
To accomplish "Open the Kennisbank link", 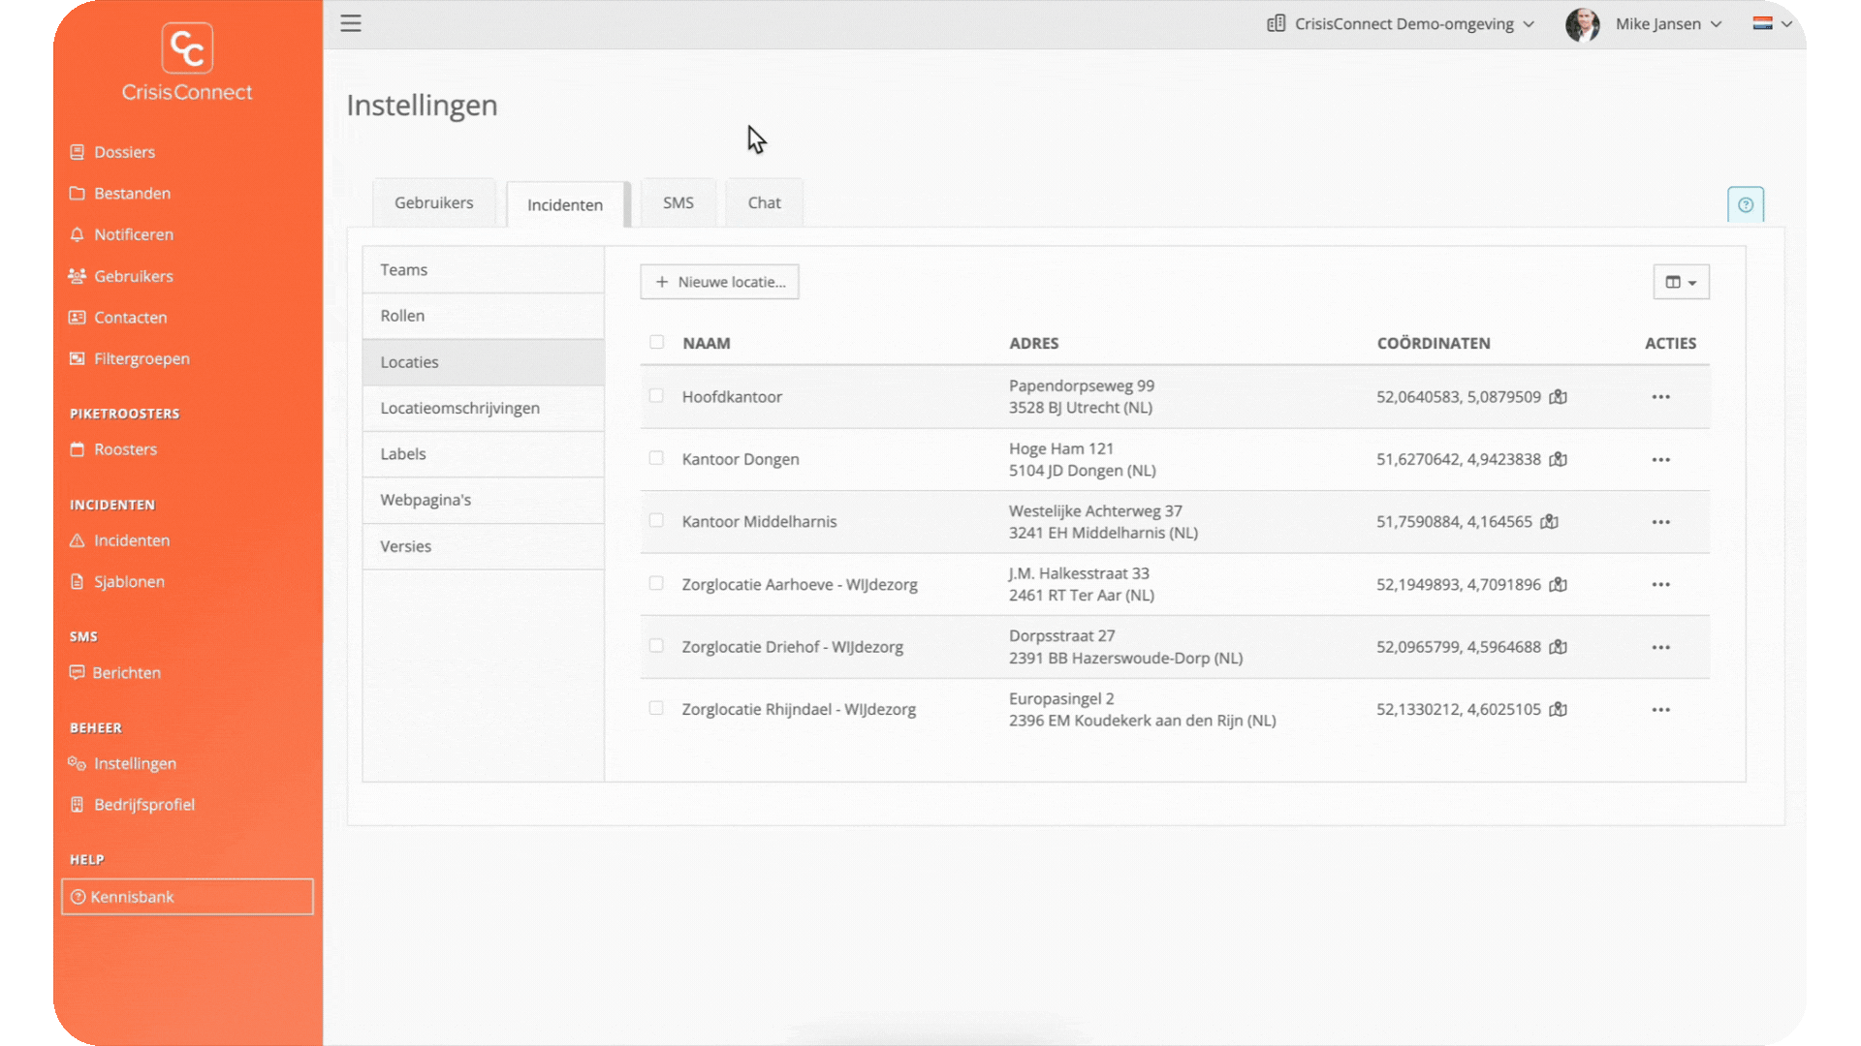I will coord(187,897).
